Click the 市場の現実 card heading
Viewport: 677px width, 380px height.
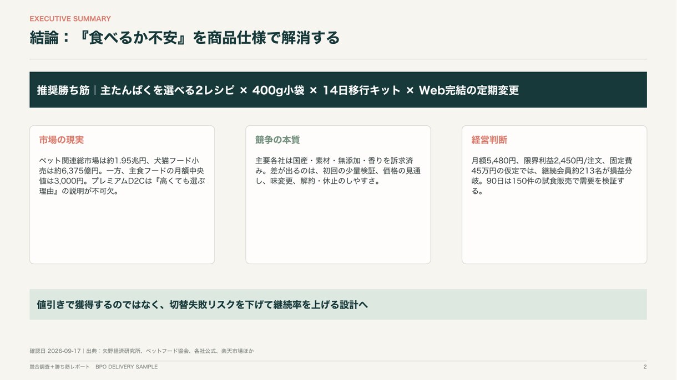pyautogui.click(x=61, y=140)
